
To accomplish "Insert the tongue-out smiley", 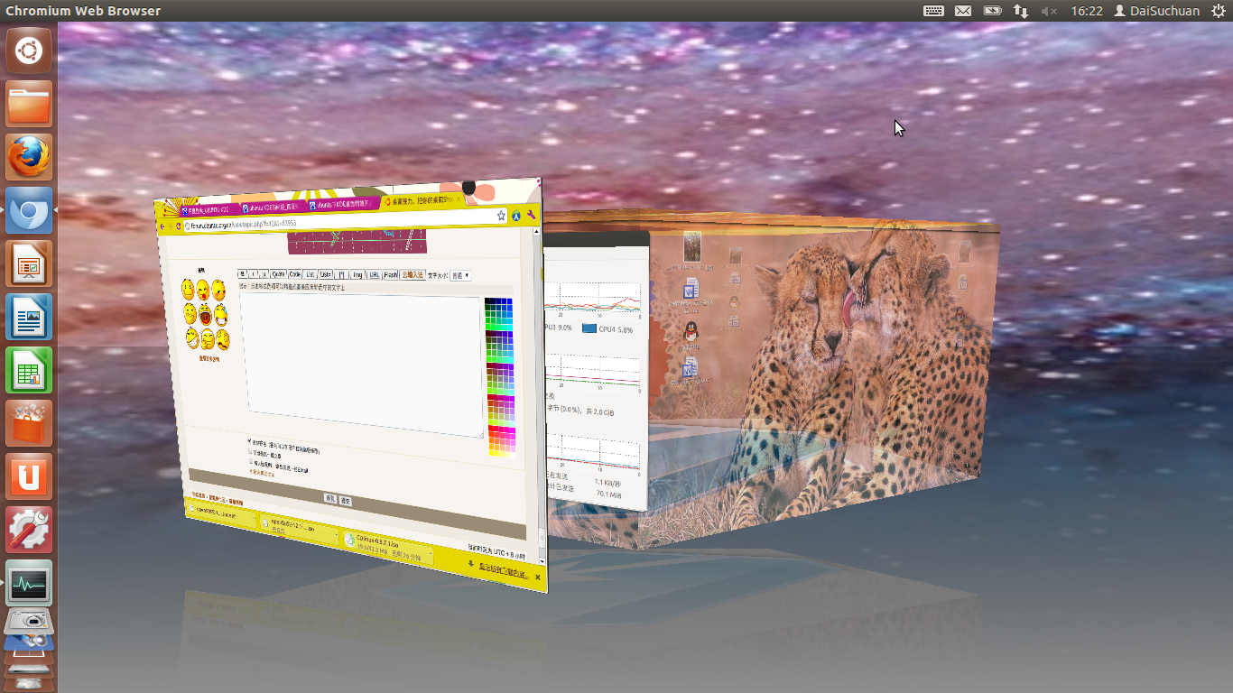I will pyautogui.click(x=203, y=291).
